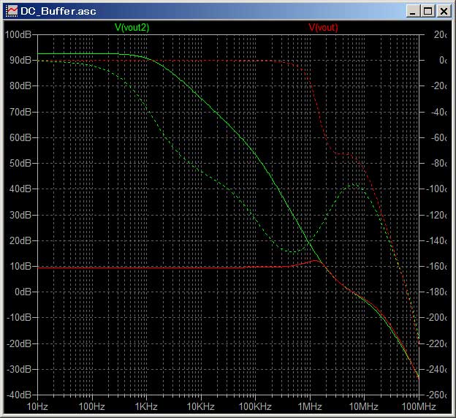Click the -60 phase axis label
The height and width of the screenshot is (418, 456).
point(438,137)
